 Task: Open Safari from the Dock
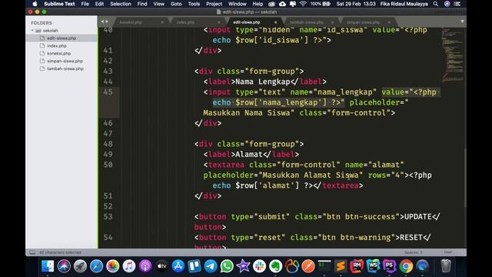pos(97,266)
